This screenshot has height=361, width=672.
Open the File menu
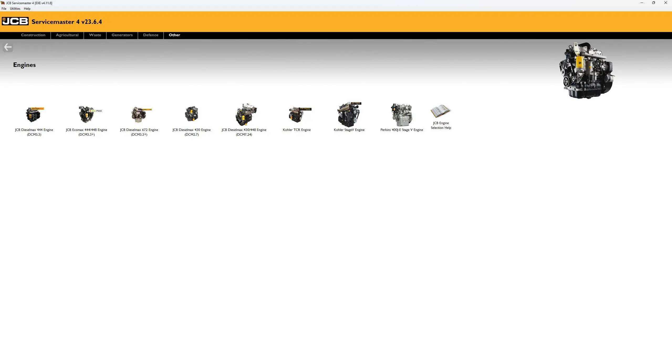tap(4, 8)
